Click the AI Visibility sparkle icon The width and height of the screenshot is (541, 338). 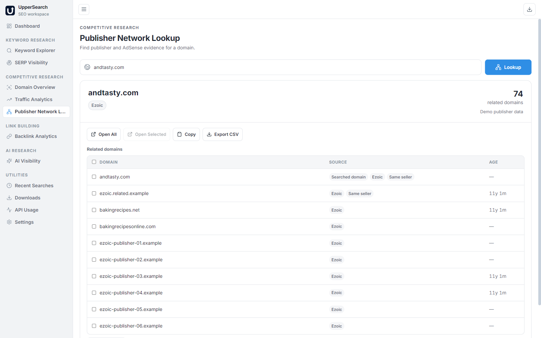pos(9,161)
